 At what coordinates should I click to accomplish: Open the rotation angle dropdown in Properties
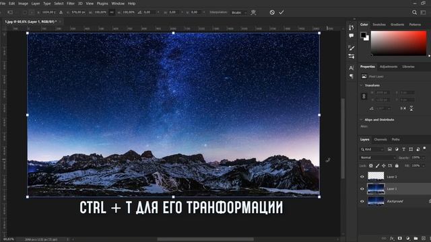click(x=389, y=109)
